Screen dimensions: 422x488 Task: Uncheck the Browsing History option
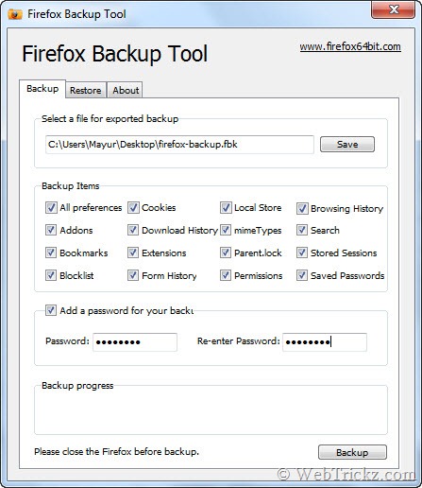302,208
